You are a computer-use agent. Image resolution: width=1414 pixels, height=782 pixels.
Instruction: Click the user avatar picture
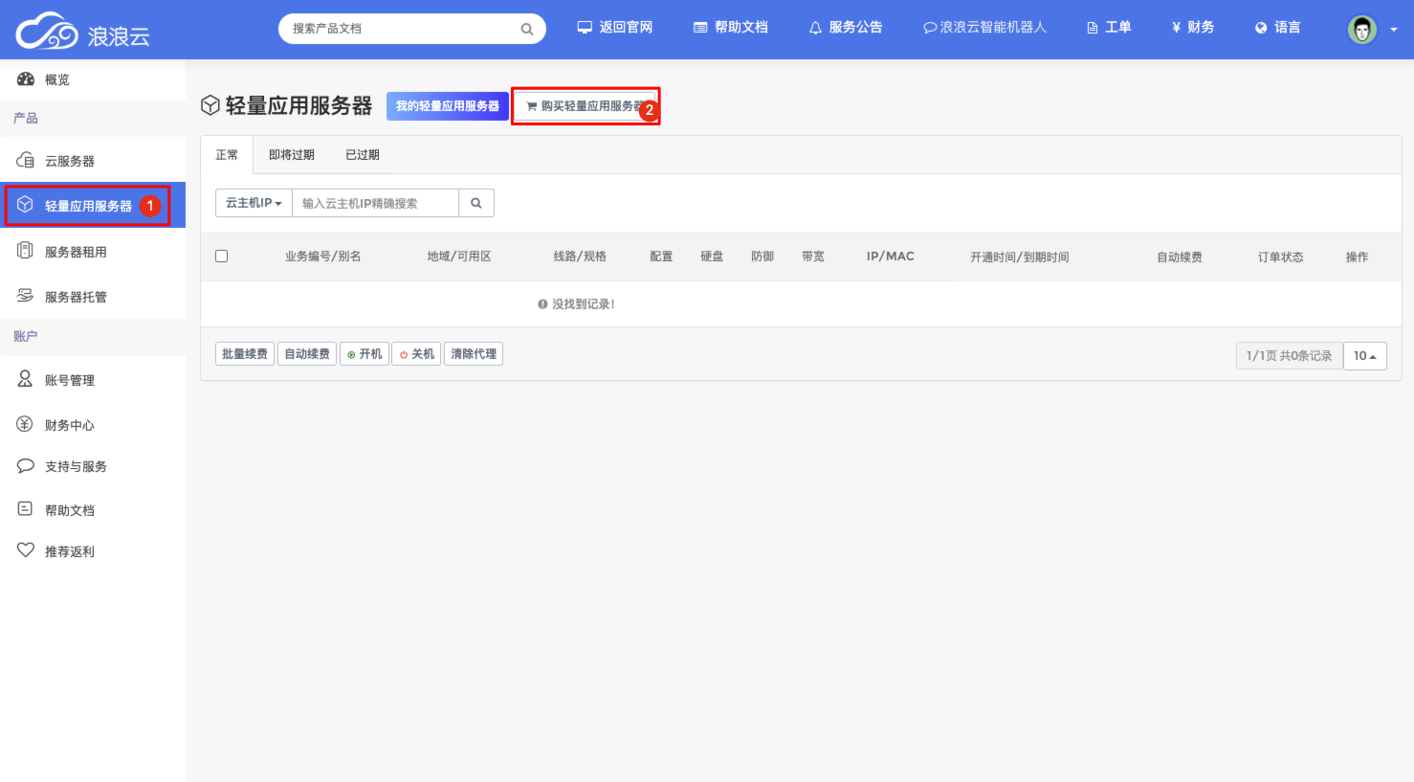coord(1362,30)
